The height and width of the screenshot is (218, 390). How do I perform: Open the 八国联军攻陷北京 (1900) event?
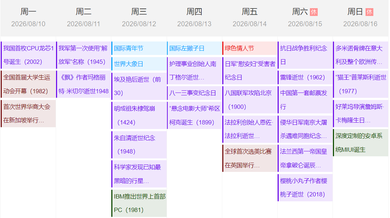click(x=250, y=100)
